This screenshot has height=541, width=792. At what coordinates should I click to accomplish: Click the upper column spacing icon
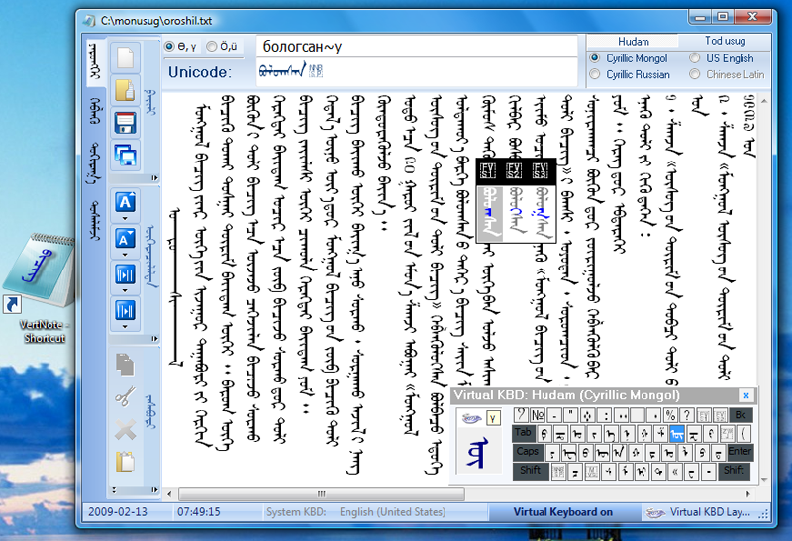tap(126, 274)
